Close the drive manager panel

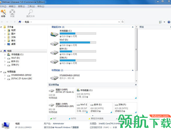[x=136, y=85]
